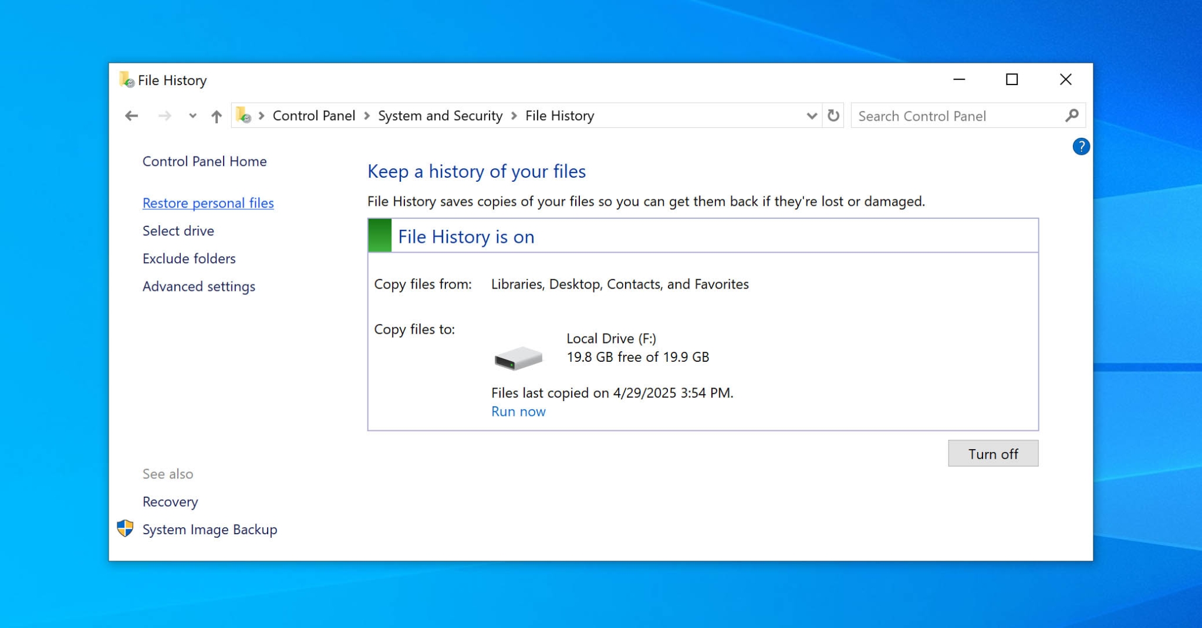Click the folder icon in the address bar

(244, 116)
